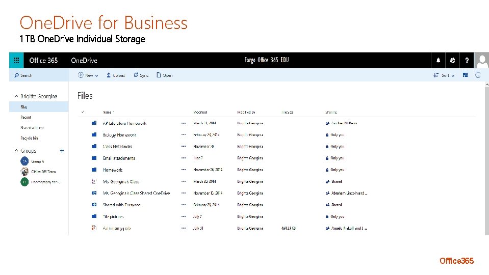Viewport: 489px width, 275px height.
Task: Select Files in the left navigation
Action: click(39, 107)
